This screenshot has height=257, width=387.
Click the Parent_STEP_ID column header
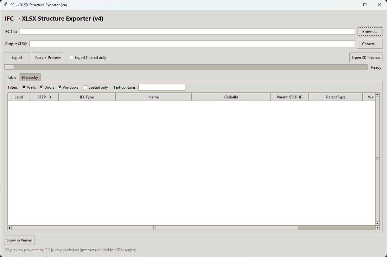(290, 97)
